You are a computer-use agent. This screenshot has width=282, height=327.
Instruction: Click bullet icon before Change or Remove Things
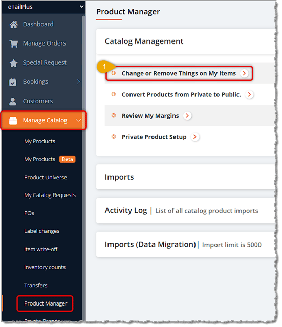[x=114, y=73]
